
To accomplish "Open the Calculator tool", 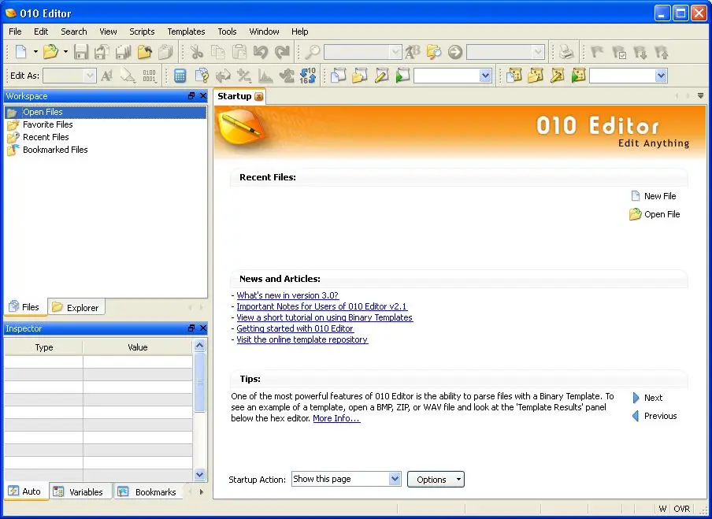I will coord(180,76).
